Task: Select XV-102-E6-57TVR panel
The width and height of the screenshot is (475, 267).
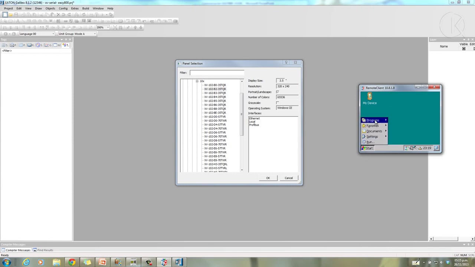Action: (215, 148)
